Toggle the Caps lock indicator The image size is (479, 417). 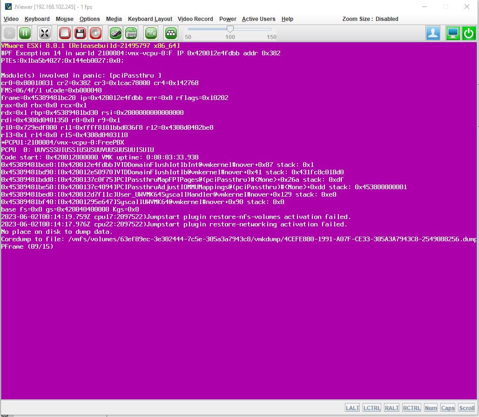pyautogui.click(x=447, y=408)
